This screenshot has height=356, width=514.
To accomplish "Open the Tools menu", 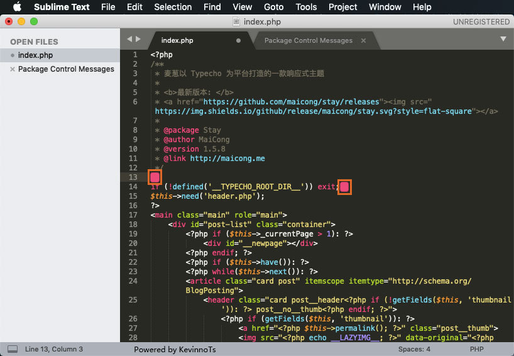I will click(x=306, y=7).
